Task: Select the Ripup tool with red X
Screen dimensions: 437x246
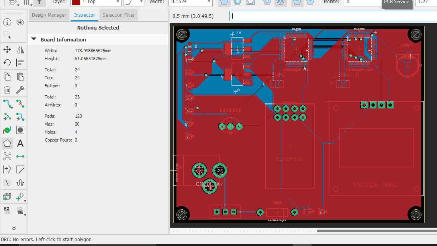Action: 20,104
